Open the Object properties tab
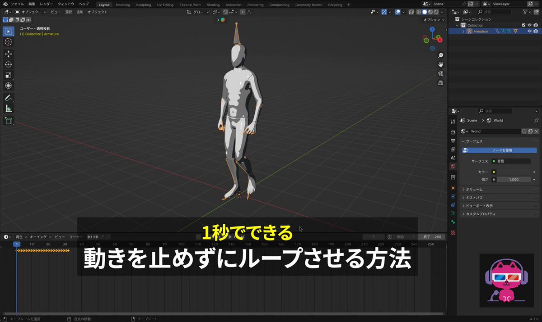The height and width of the screenshot is (322, 542). tap(453, 188)
